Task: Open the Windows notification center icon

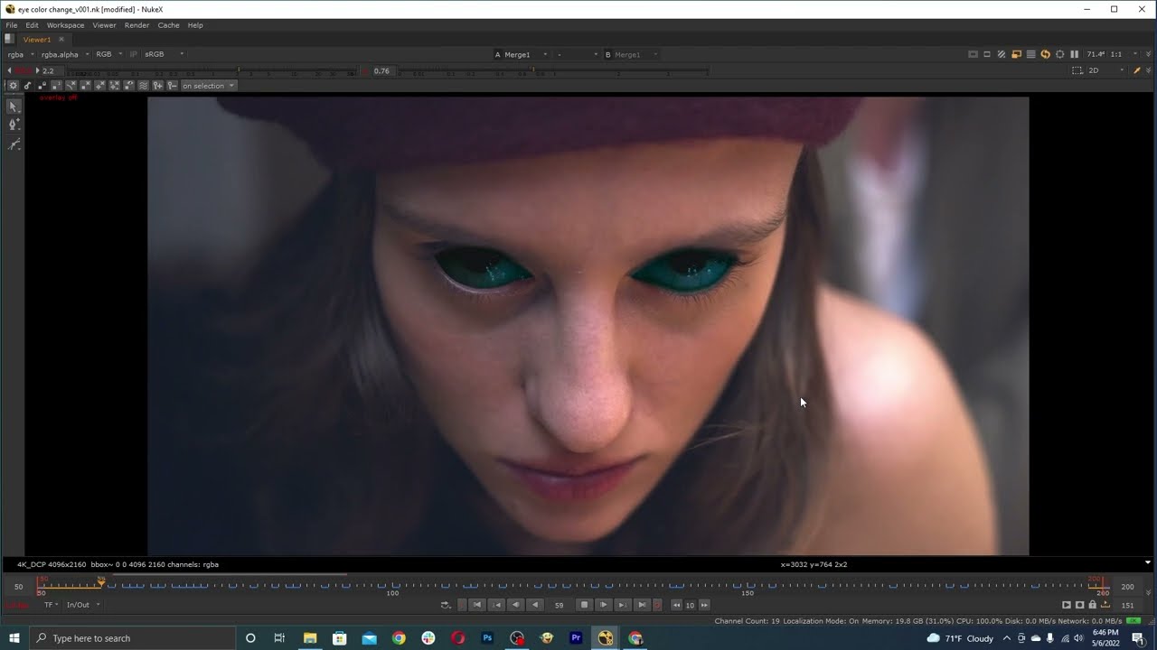Action: (x=1138, y=638)
